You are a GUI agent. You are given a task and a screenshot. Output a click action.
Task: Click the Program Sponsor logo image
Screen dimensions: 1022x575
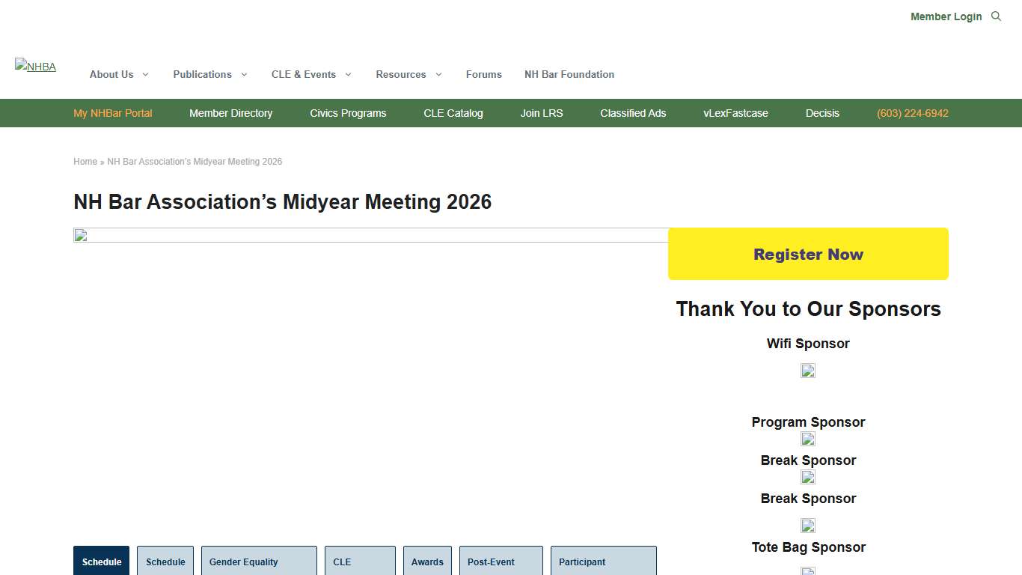(808, 439)
